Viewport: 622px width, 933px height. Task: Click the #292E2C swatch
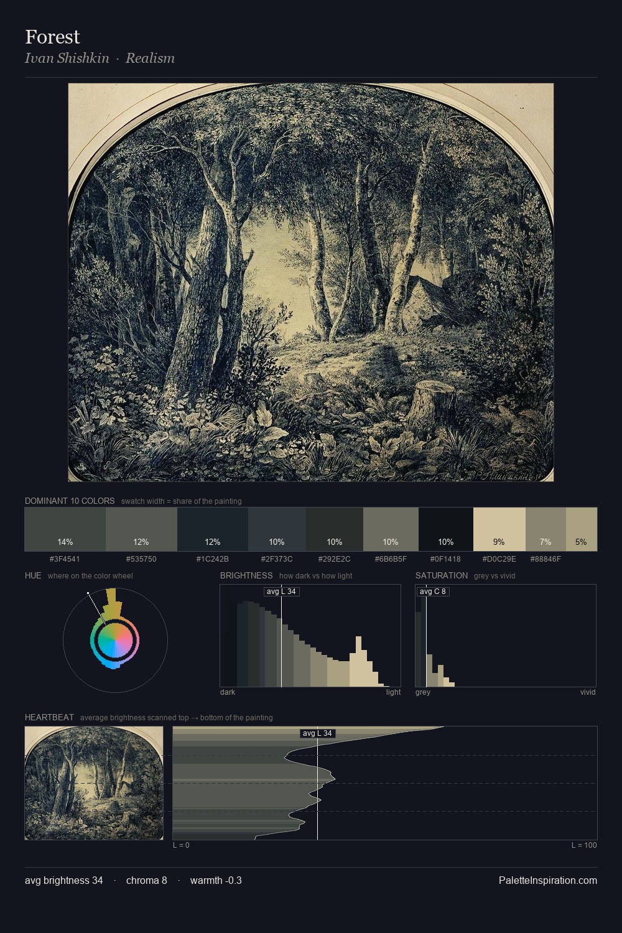(x=335, y=529)
